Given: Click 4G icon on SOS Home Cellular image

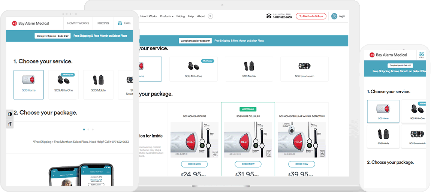Looking at the screenshot, I should 268,153.
